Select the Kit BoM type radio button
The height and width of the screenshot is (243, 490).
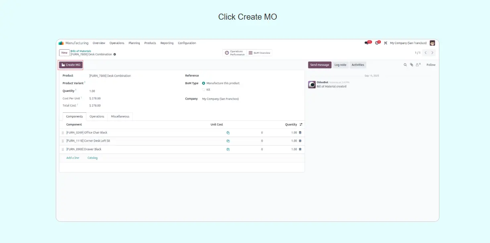coord(204,89)
